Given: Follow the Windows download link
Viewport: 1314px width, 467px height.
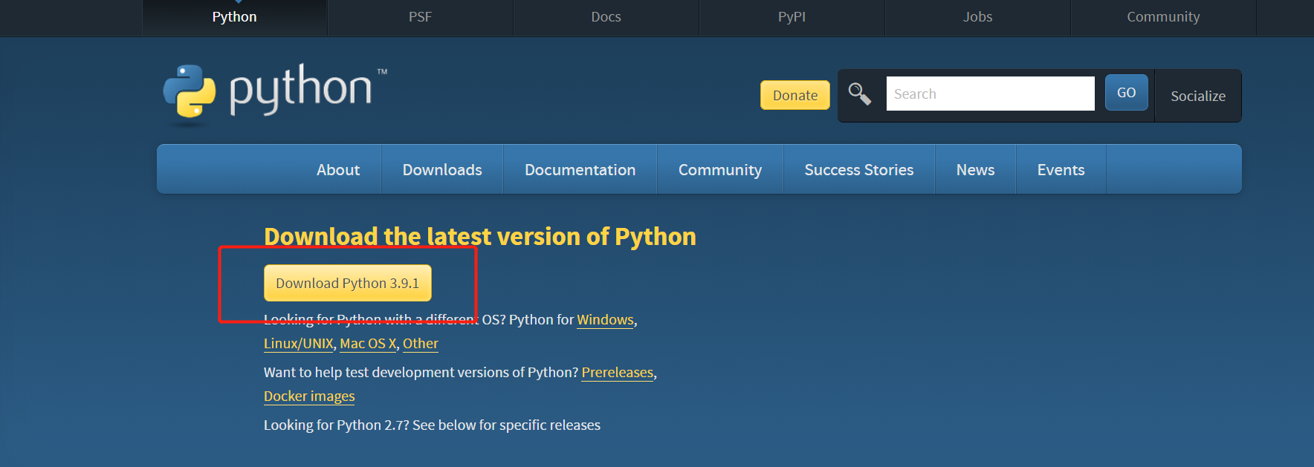Looking at the screenshot, I should click(x=605, y=320).
